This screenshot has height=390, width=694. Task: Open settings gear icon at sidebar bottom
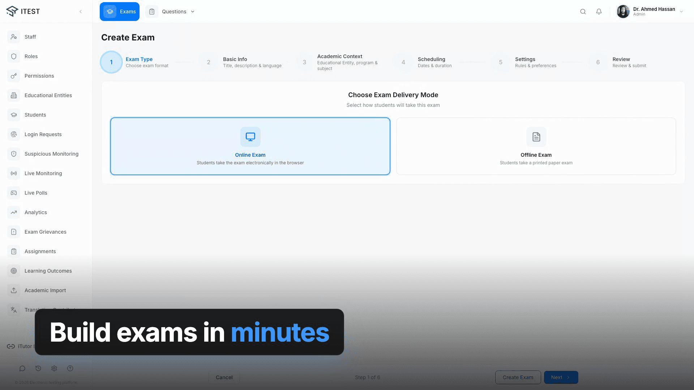click(x=54, y=368)
